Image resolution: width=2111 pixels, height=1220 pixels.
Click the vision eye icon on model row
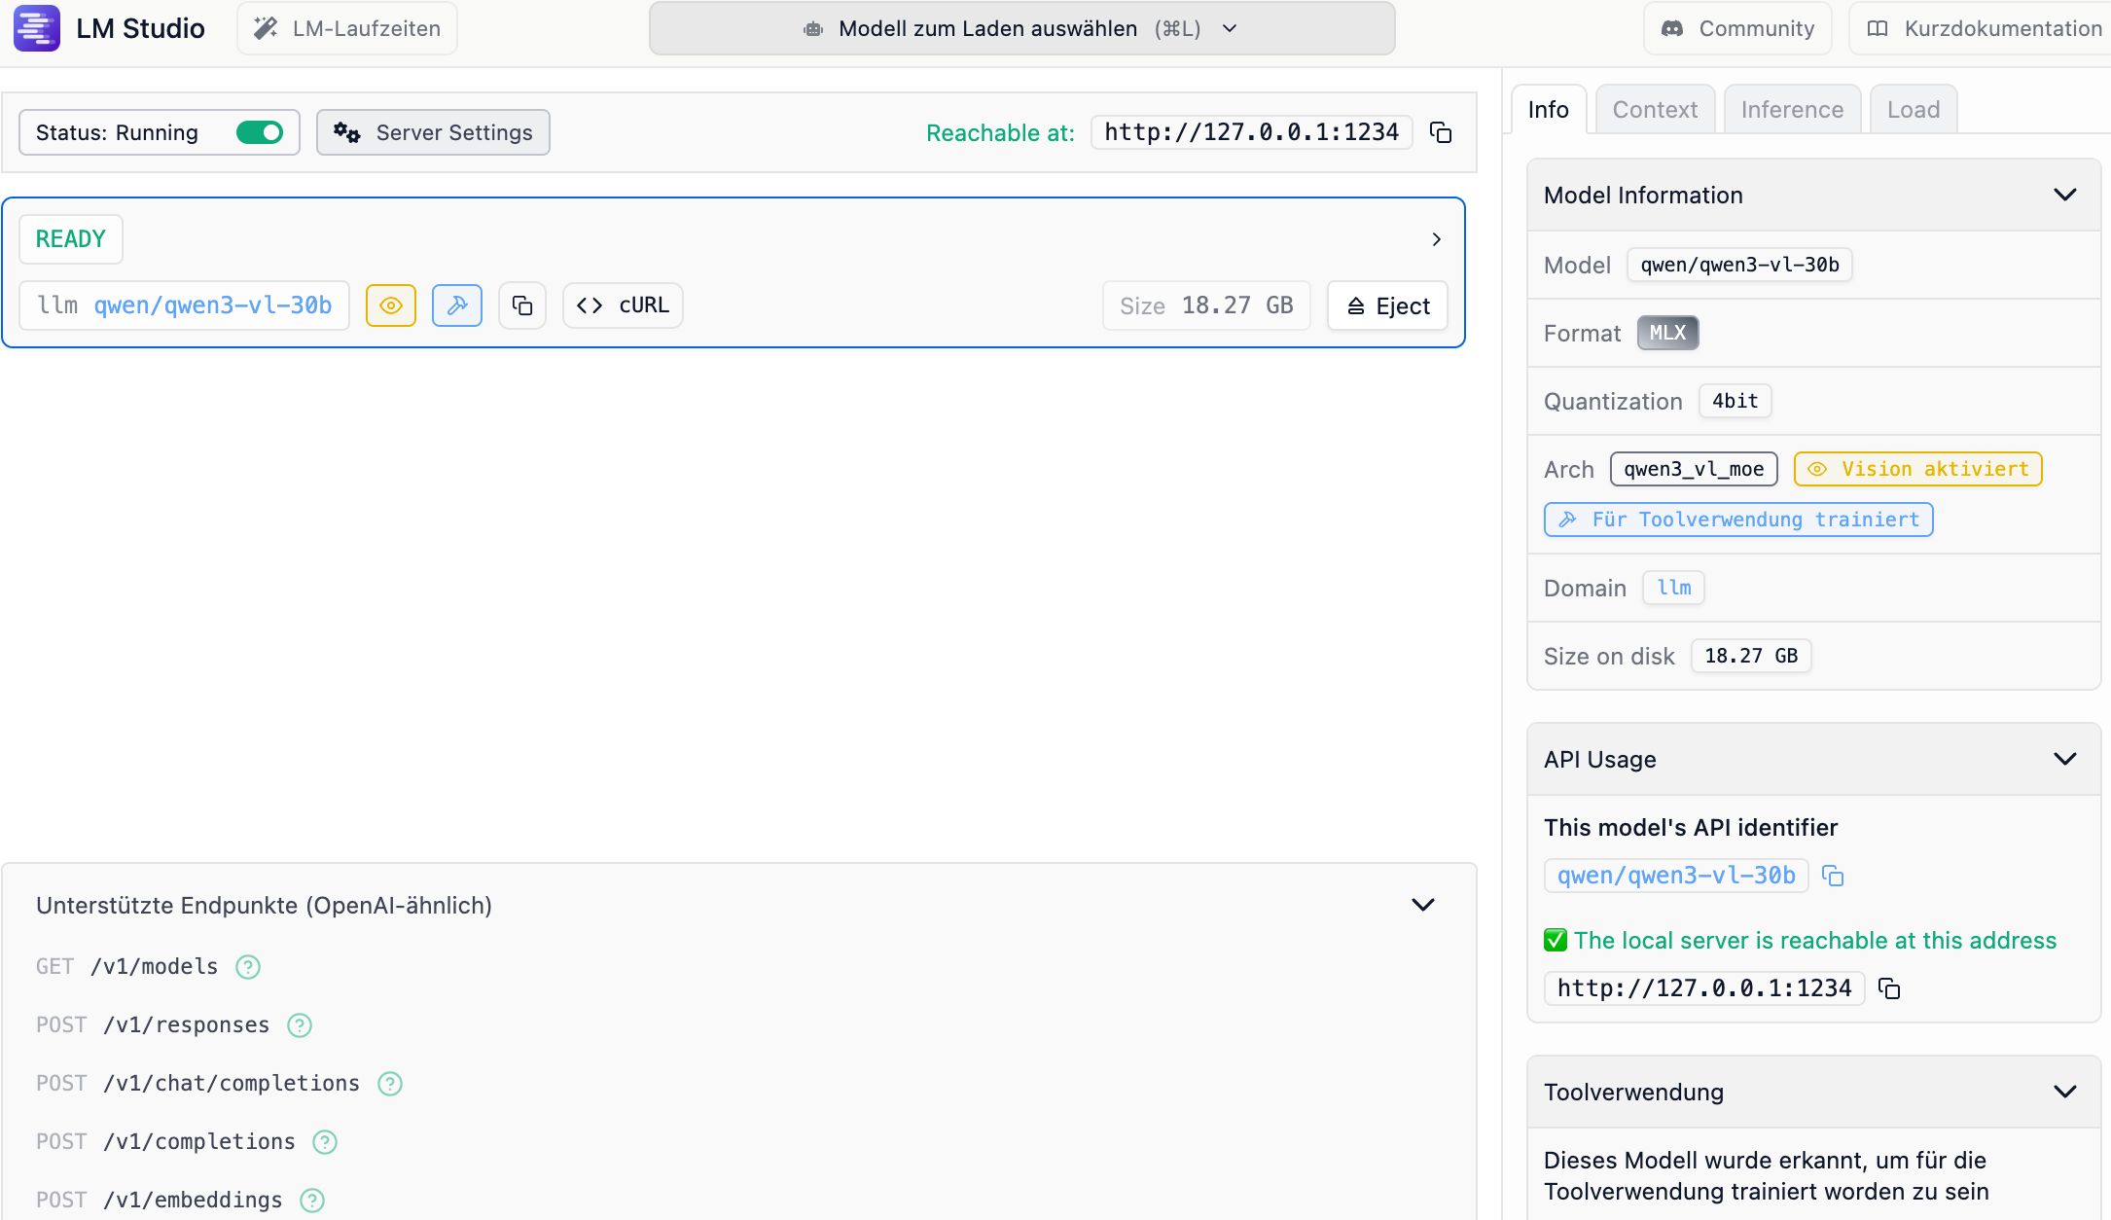coord(391,305)
